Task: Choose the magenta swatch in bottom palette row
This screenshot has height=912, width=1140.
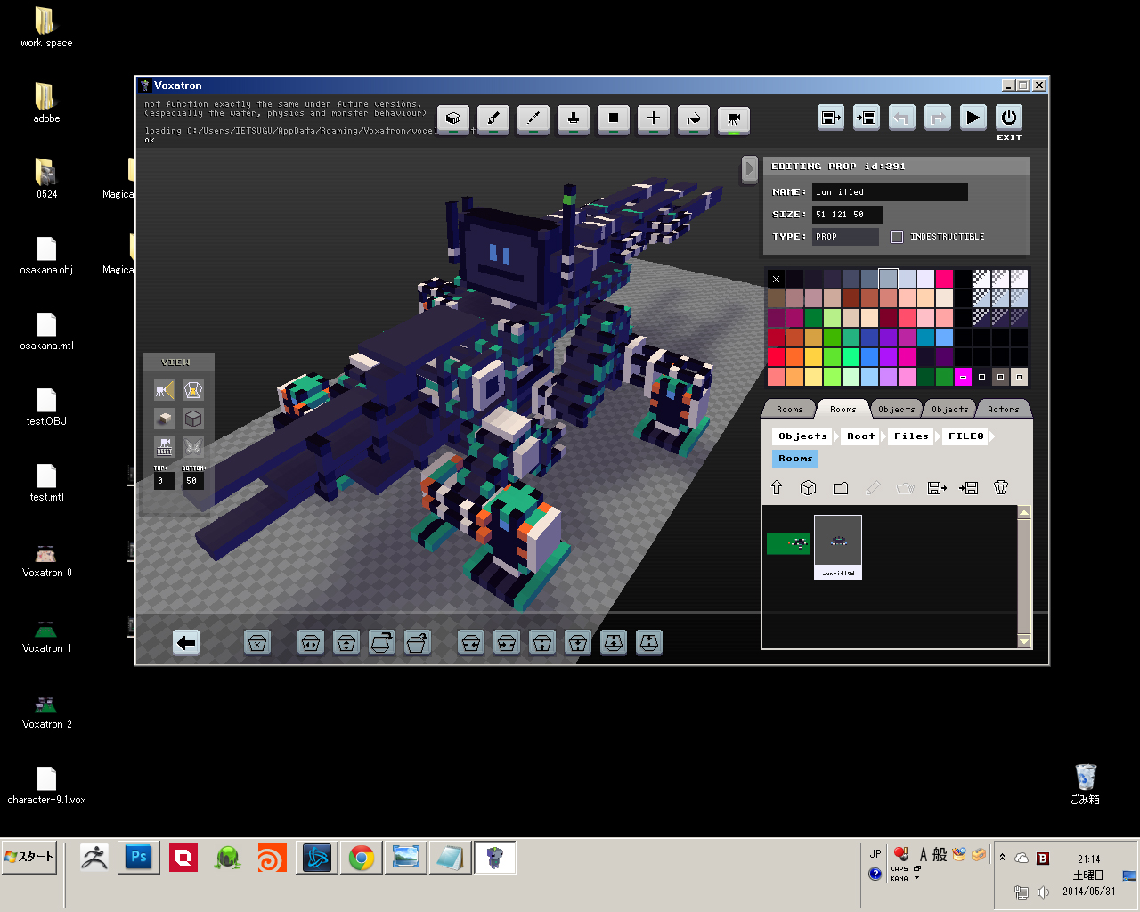Action: click(963, 377)
